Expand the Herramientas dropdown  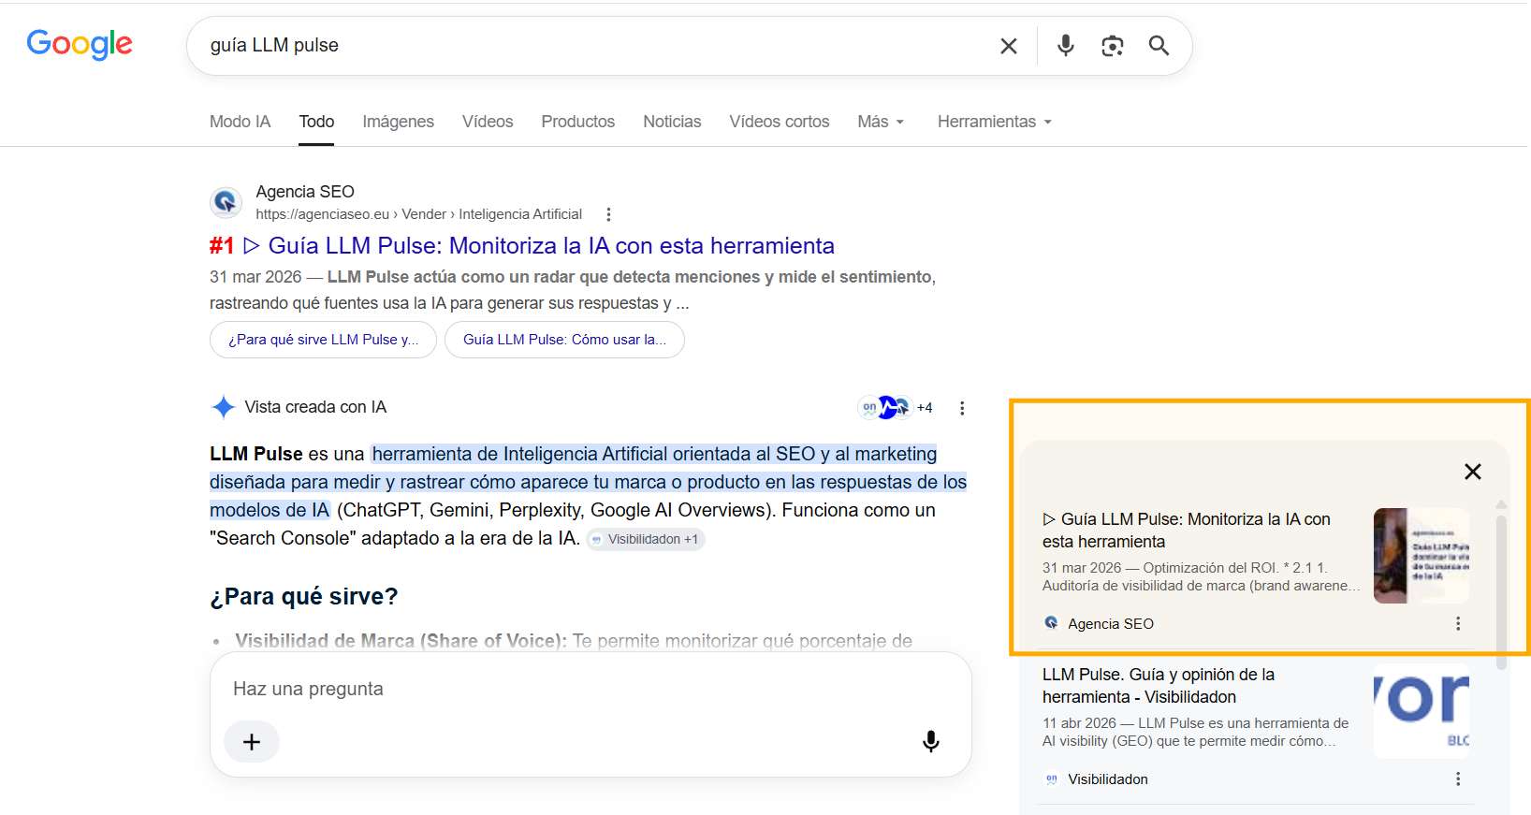tap(995, 122)
